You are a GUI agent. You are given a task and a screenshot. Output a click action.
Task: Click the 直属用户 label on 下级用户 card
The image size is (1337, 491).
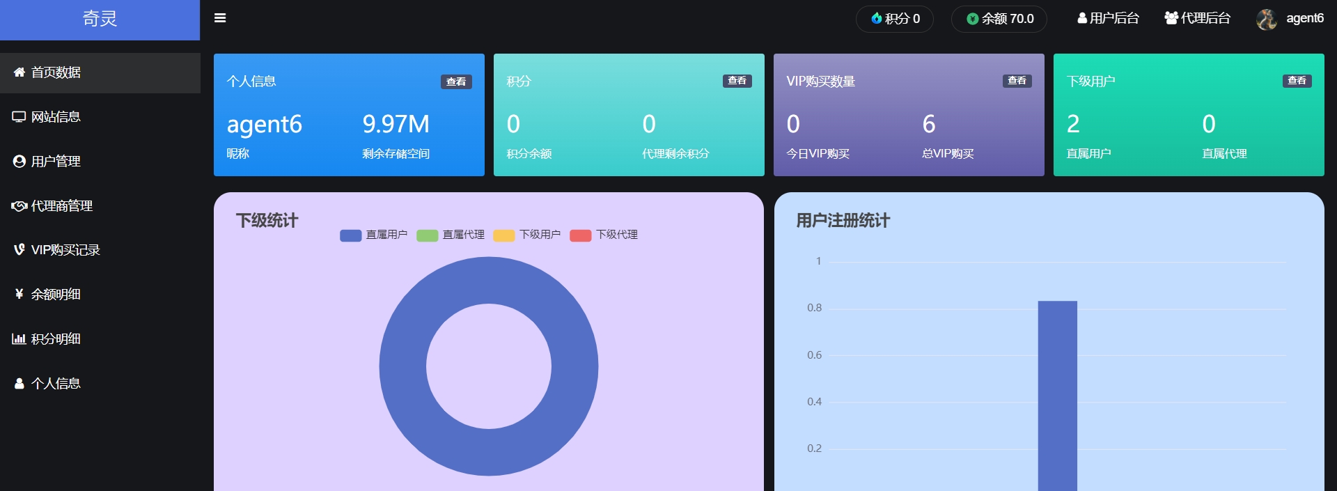[1088, 154]
